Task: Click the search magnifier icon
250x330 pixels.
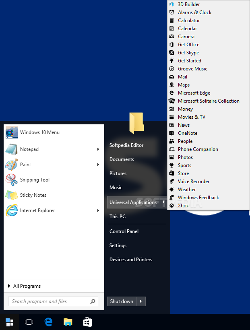Action: [x=93, y=301]
